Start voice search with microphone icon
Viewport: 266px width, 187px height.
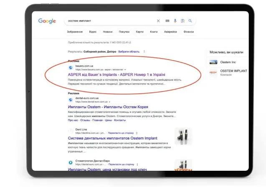tap(175, 21)
